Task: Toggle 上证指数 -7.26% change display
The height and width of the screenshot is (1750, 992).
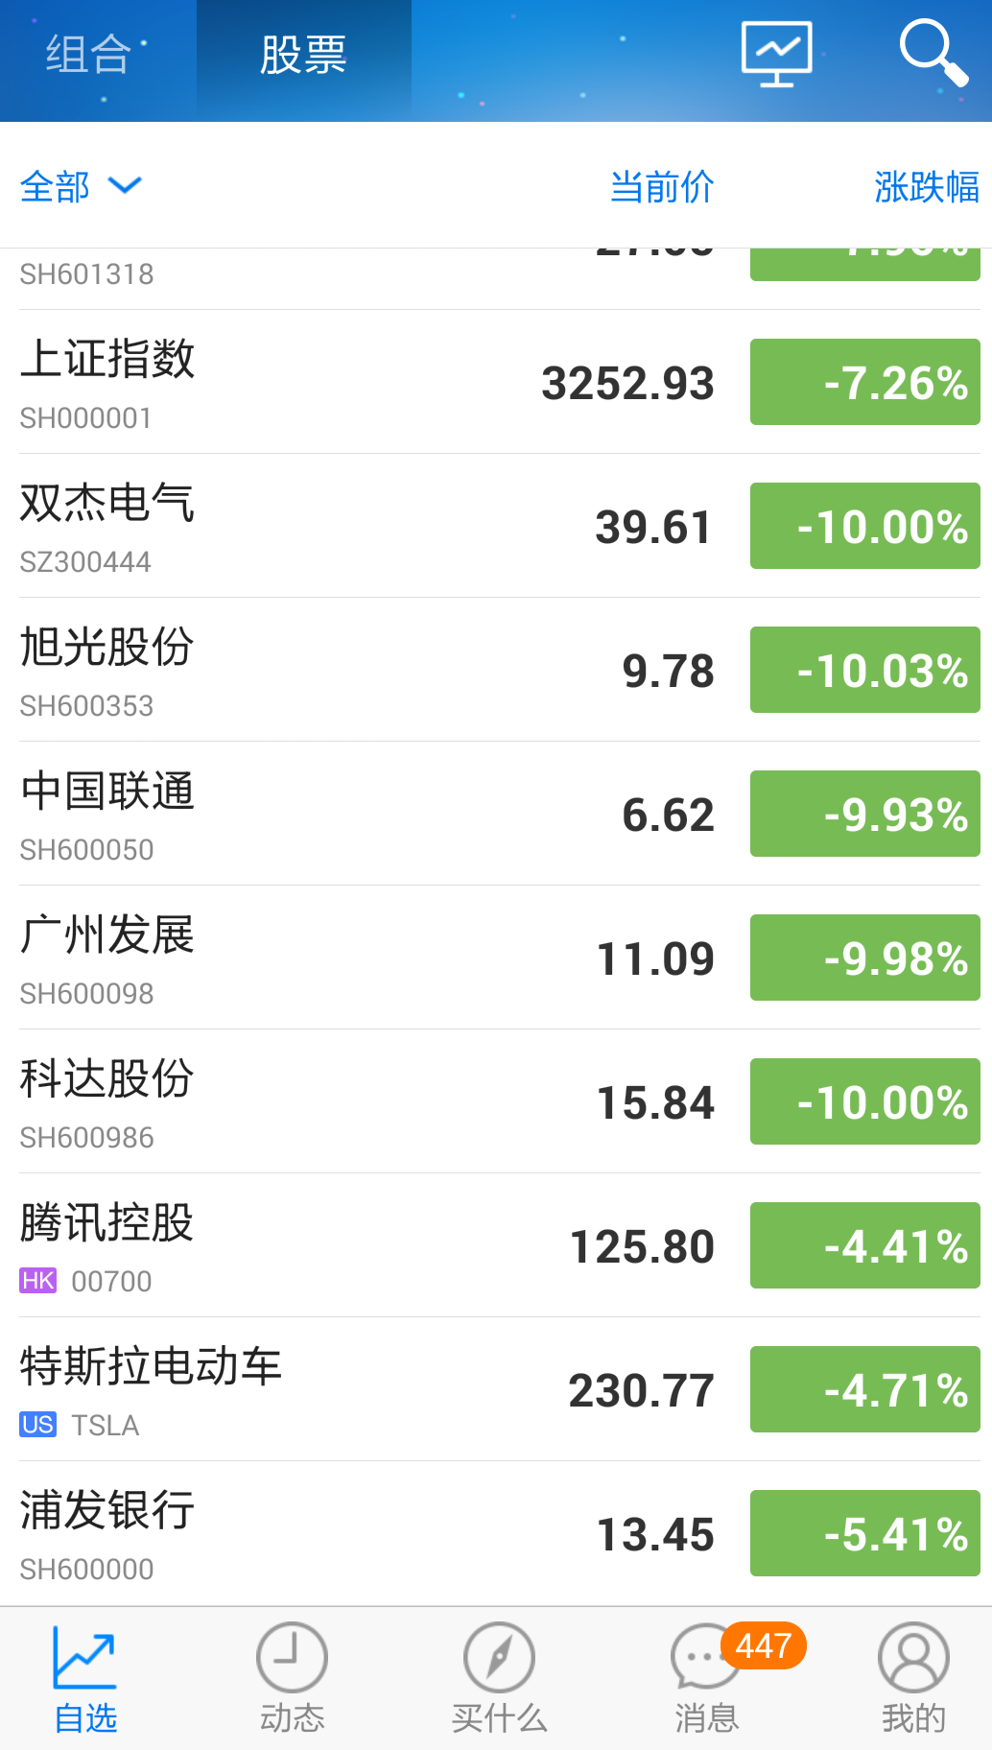Action: (x=864, y=382)
